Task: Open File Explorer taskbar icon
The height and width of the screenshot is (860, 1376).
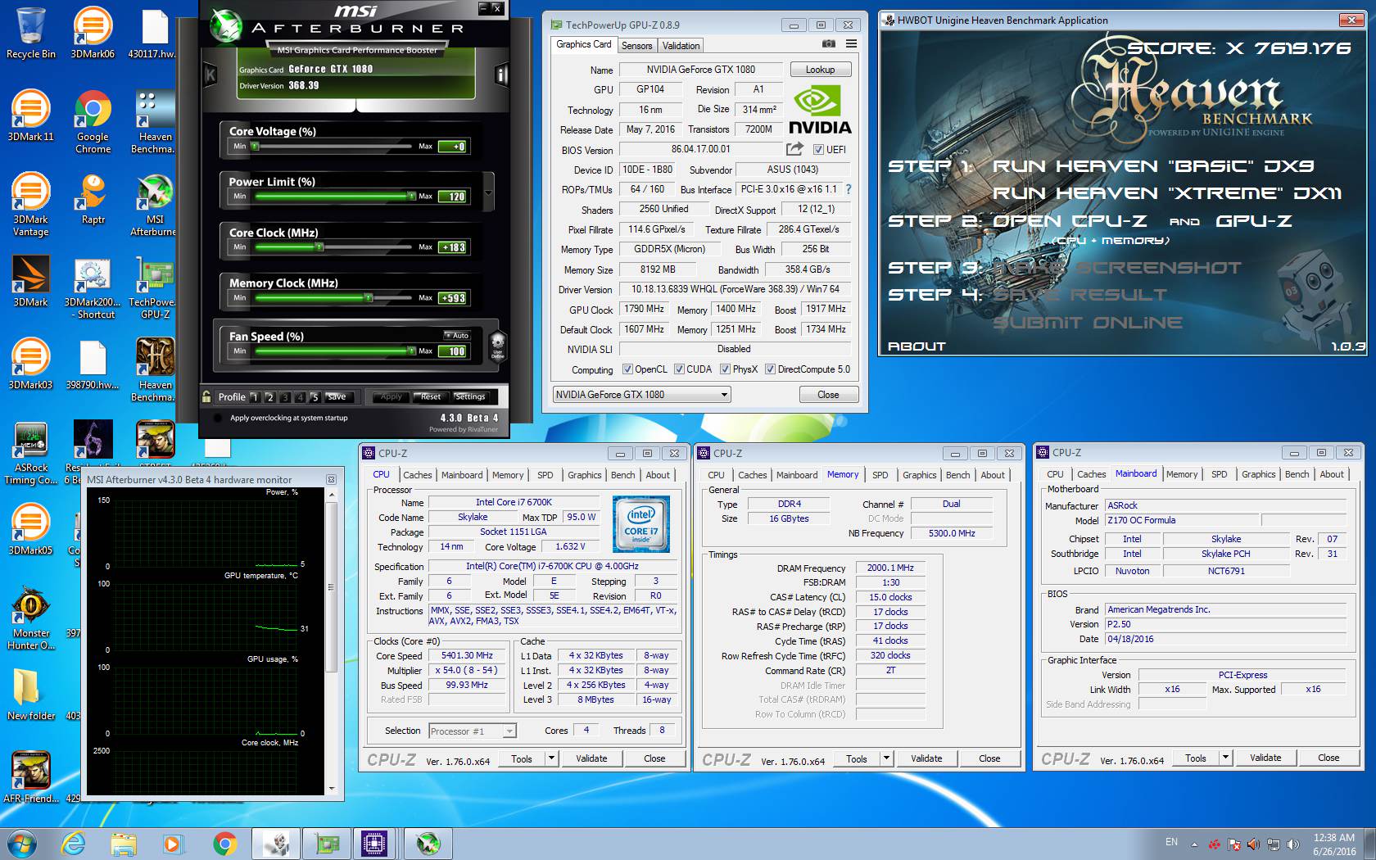Action: [x=123, y=844]
